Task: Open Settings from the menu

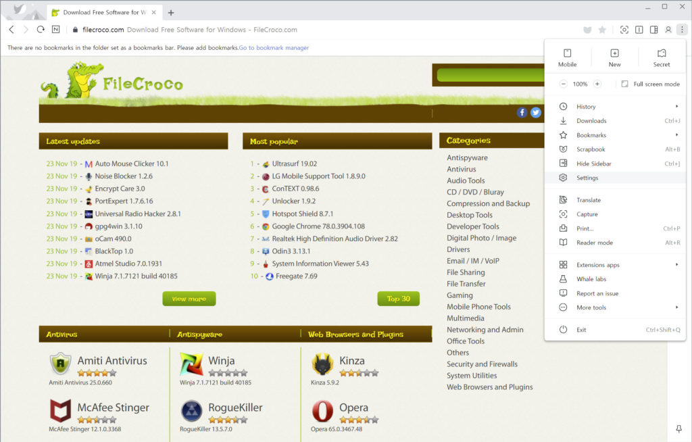Action: [x=615, y=178]
